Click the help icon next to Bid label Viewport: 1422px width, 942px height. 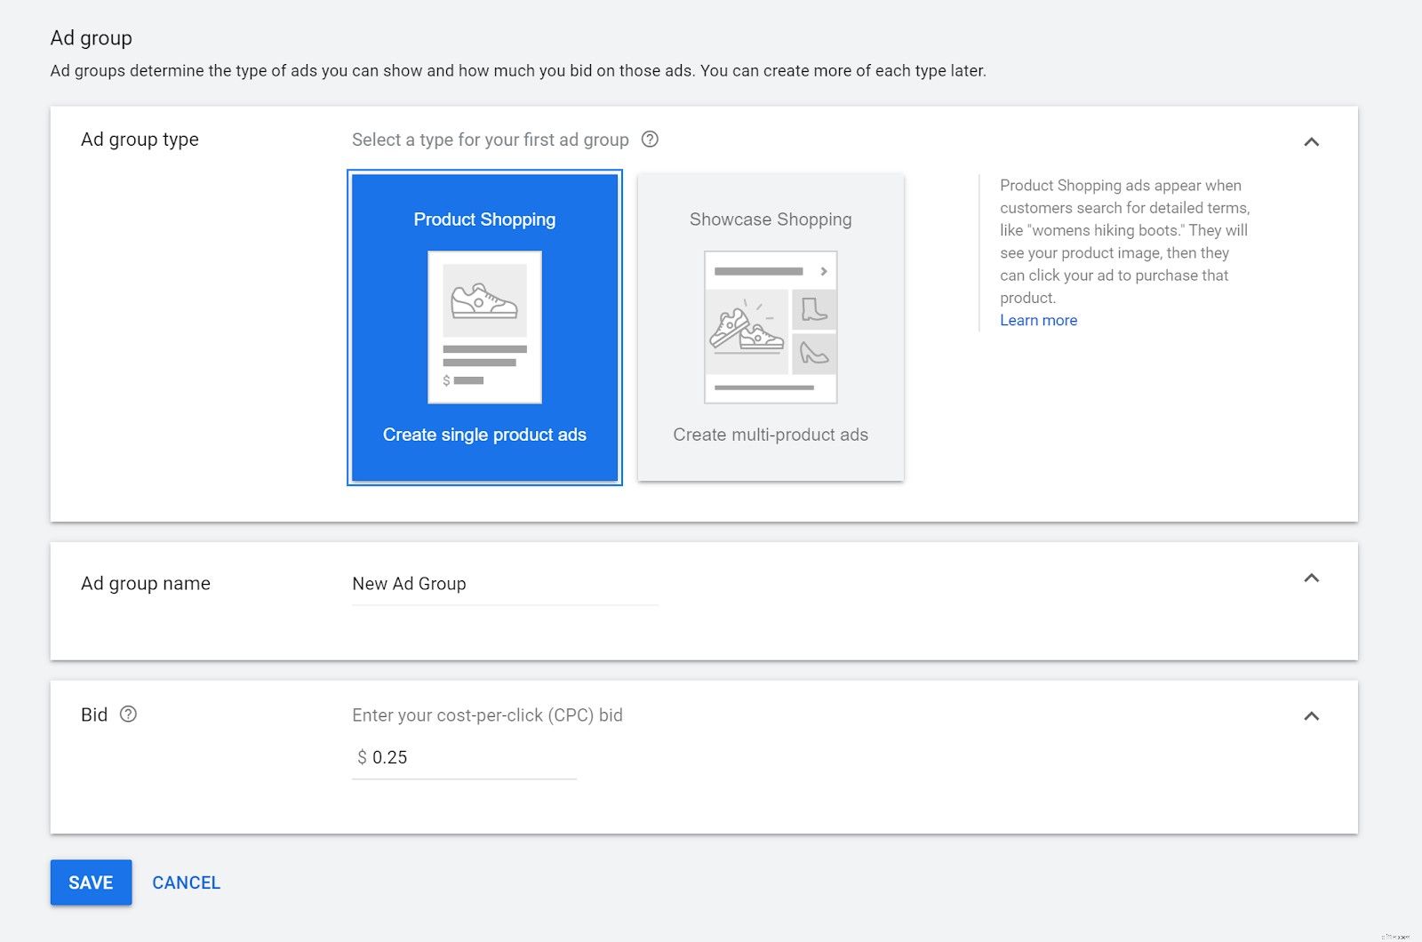pos(129,714)
